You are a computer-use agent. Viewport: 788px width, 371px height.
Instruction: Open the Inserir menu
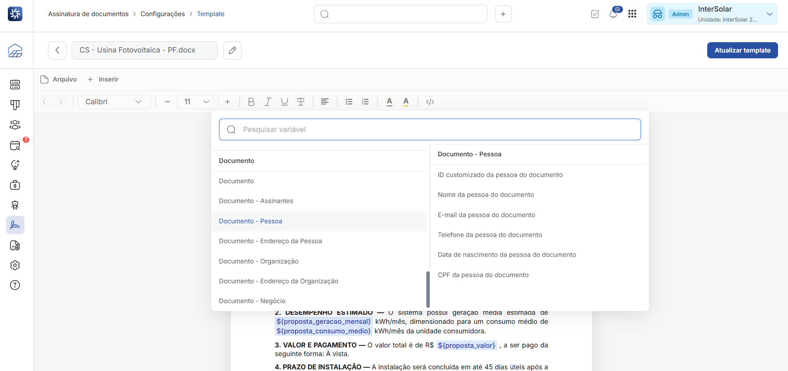[x=103, y=79]
